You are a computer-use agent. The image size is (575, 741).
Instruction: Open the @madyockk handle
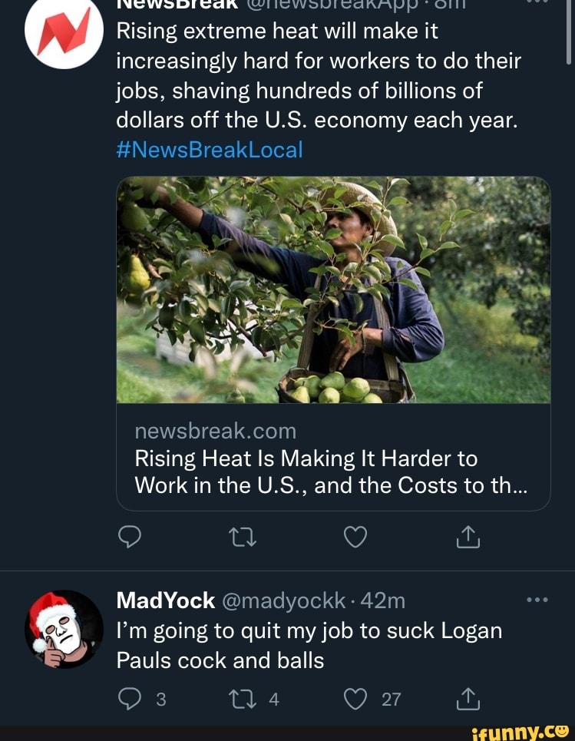(x=283, y=600)
